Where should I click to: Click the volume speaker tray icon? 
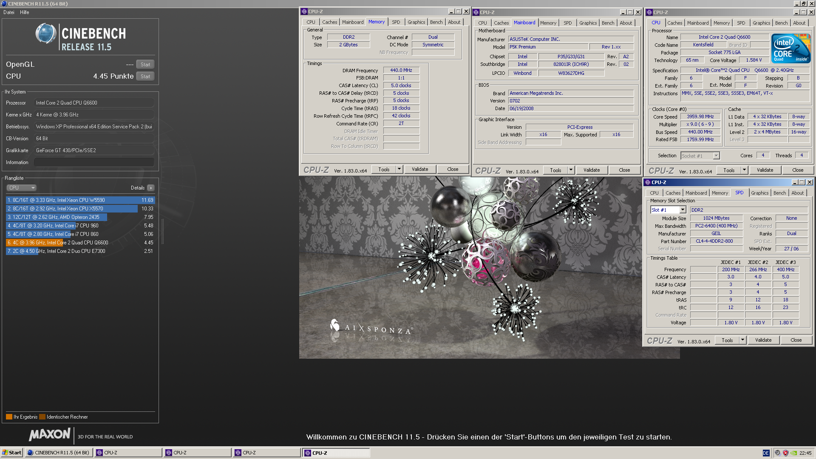pos(777,453)
